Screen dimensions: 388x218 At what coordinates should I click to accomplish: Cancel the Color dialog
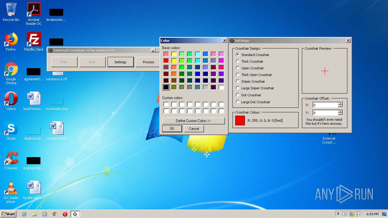[194, 129]
